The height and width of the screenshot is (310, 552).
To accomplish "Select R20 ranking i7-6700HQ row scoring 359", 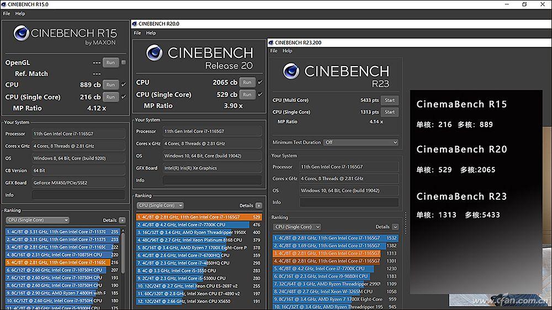I will pos(199,255).
